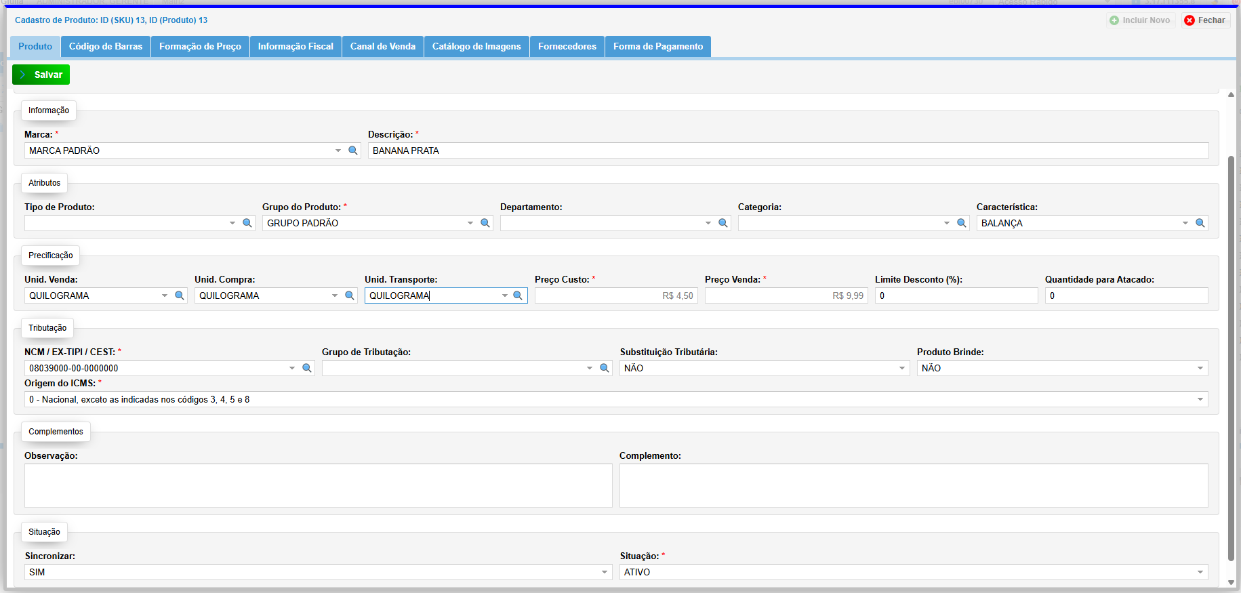Open Unid. Venda search lookup icon
The image size is (1241, 593).
[180, 295]
